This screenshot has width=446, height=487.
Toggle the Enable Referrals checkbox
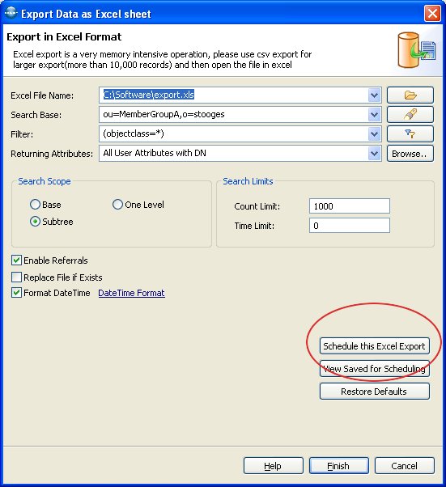16,260
